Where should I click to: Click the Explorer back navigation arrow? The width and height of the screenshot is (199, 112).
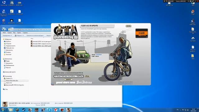[2, 30]
